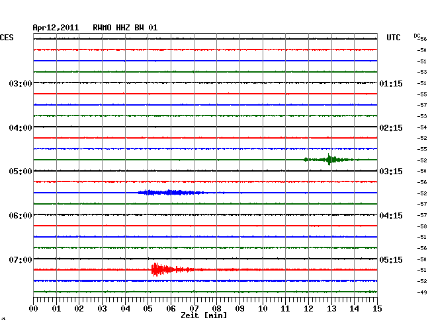Select the DC value -49

(x=422, y=292)
